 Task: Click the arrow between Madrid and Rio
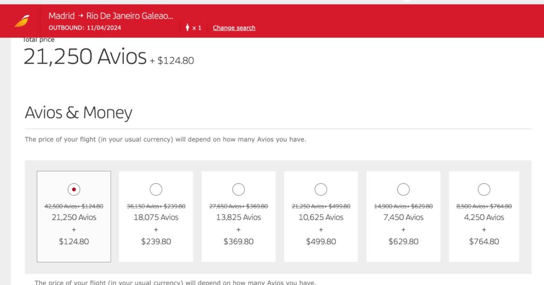(81, 16)
